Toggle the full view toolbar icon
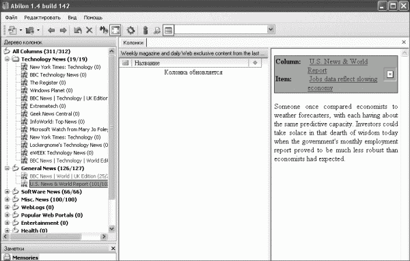This screenshot has height=261, width=410. click(x=115, y=30)
